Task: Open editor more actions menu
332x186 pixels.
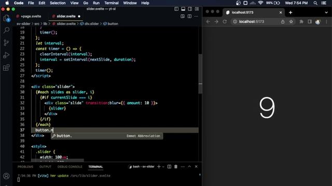Action: click(x=196, y=16)
